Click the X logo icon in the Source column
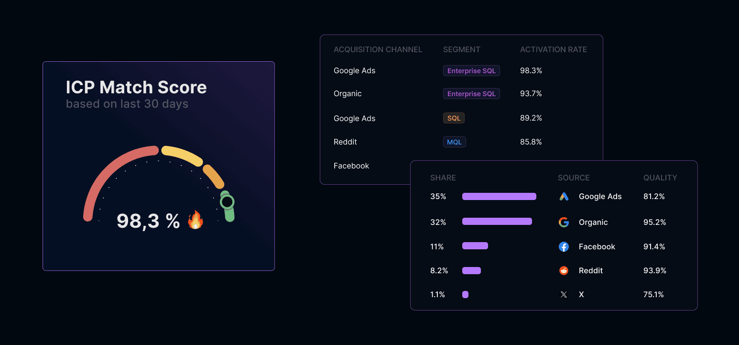This screenshot has height=345, width=739. 564,295
